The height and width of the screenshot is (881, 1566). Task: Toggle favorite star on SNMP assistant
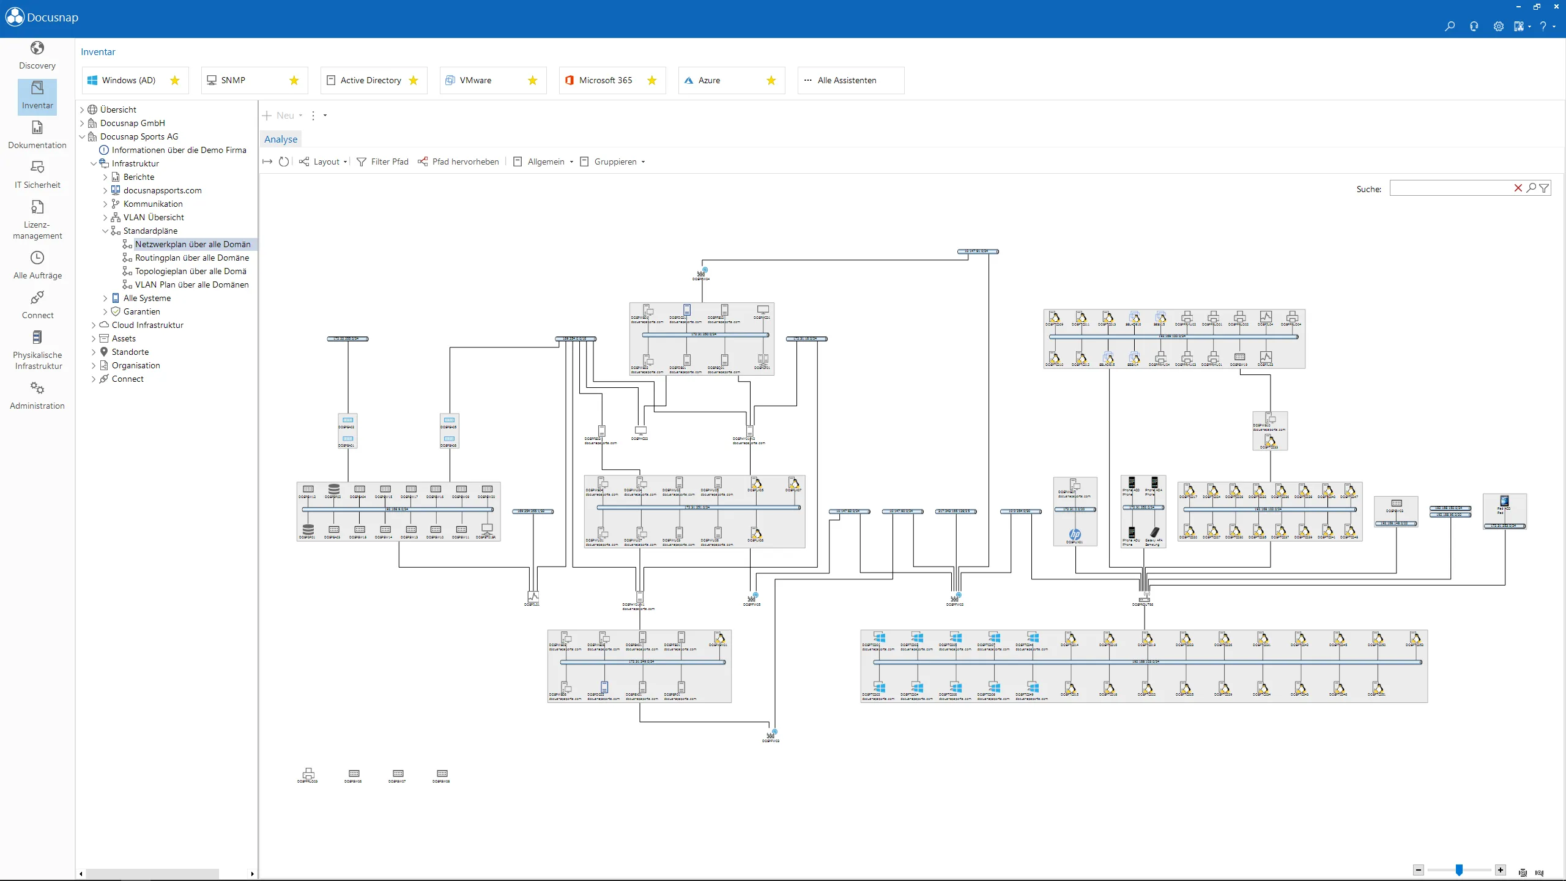click(294, 80)
